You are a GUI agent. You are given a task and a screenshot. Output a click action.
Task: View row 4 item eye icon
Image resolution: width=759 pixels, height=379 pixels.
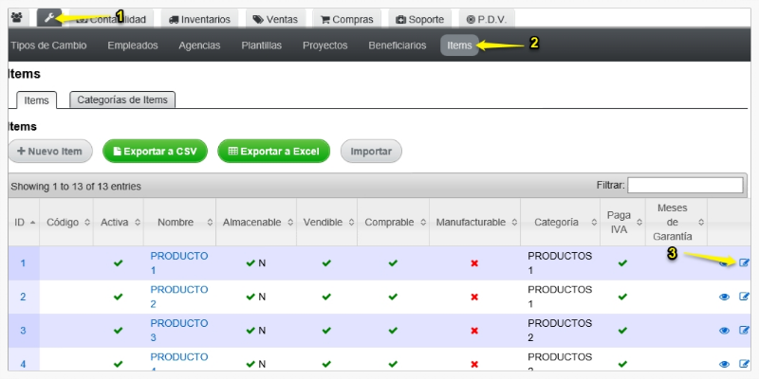(x=724, y=364)
